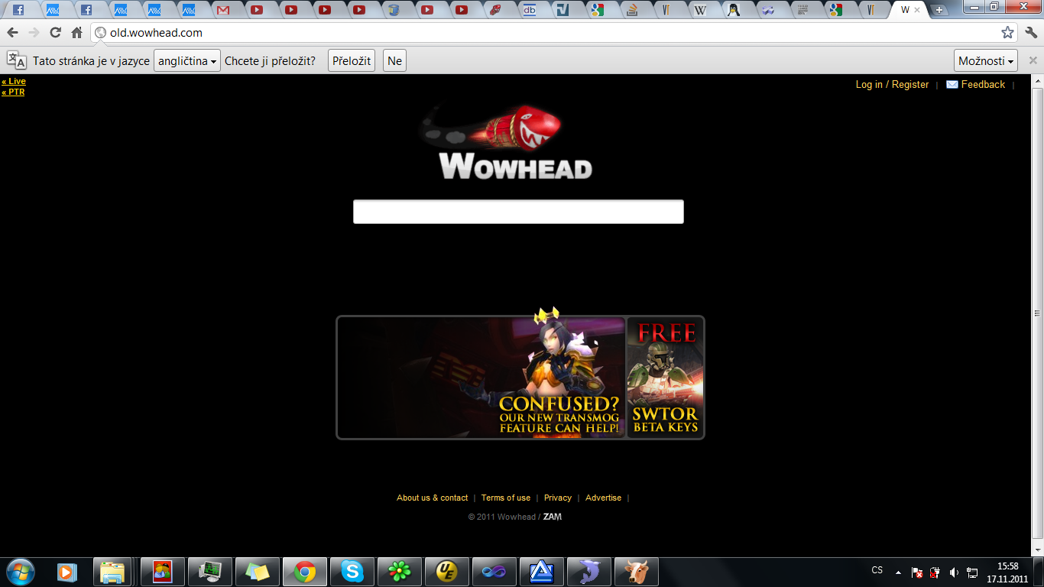Follow the Advertise footer link
Screen dimensions: 1044x587
[604, 498]
